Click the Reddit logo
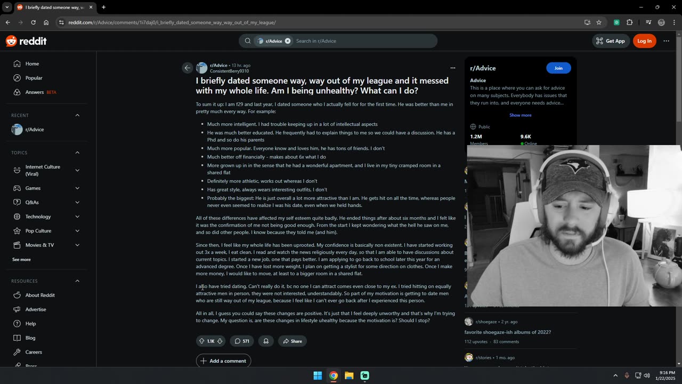 point(26,41)
